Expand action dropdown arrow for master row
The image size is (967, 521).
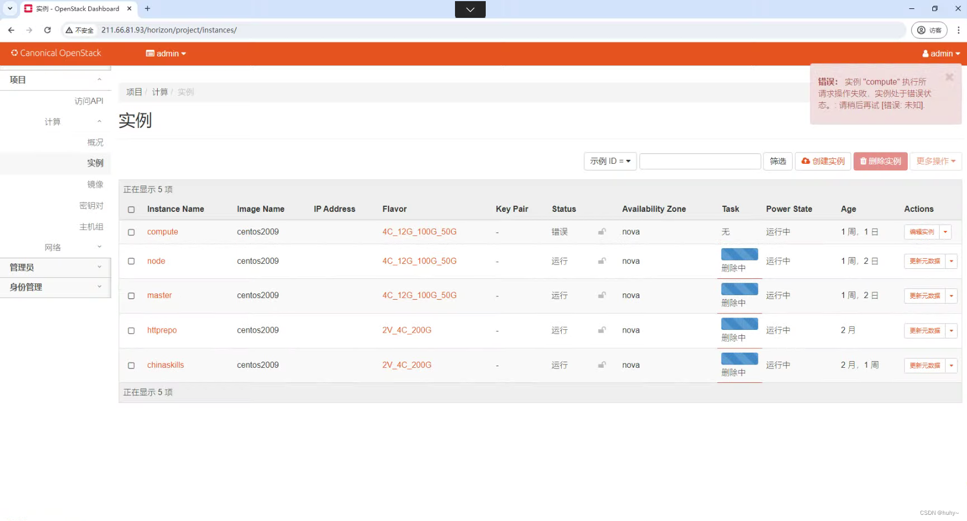951,296
